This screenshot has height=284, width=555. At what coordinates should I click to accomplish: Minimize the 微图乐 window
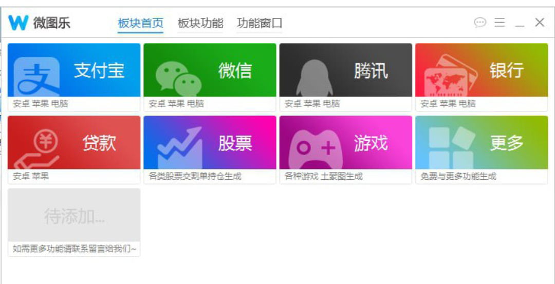click(x=519, y=26)
